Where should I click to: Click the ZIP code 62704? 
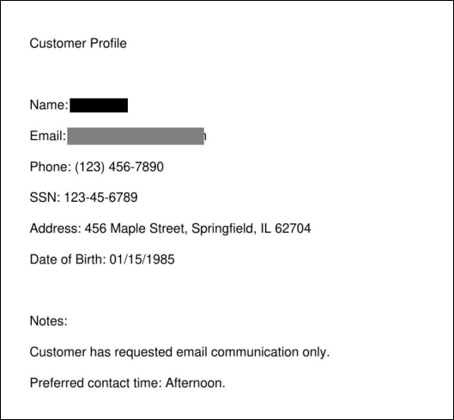[x=293, y=228]
